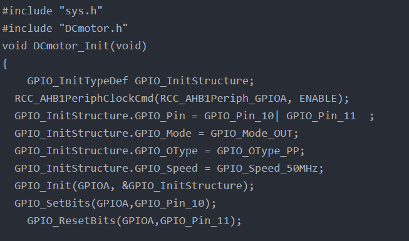This screenshot has width=409, height=241.
Task: Click GPIO_InitStructure.GPIO_OType field name
Action: (x=106, y=151)
